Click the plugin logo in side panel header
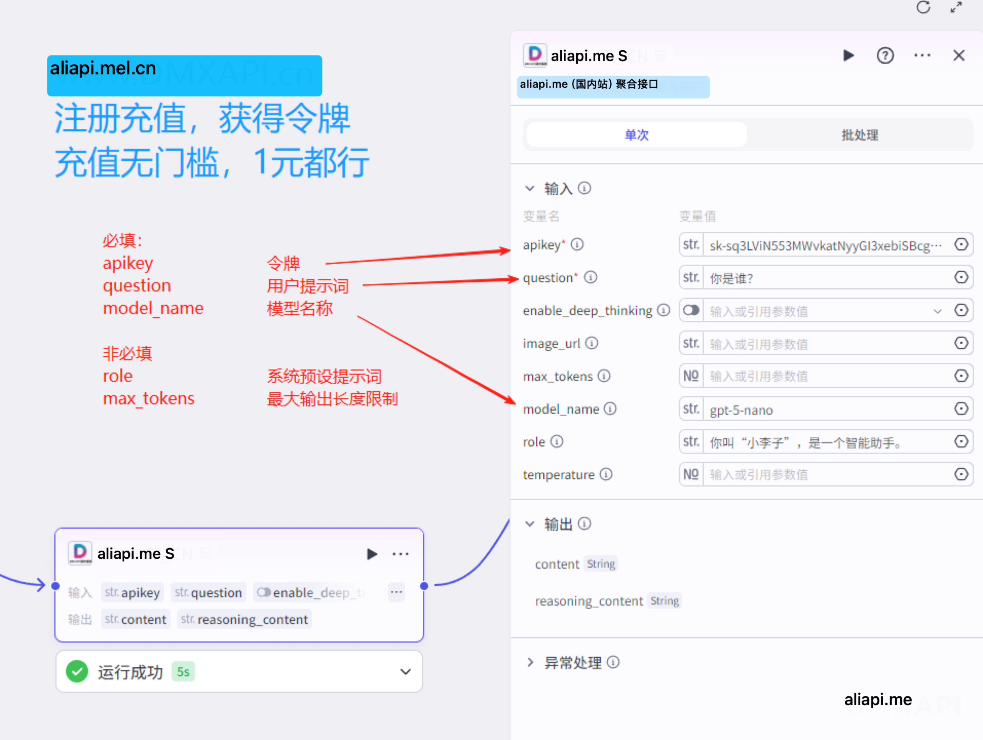 tap(535, 55)
